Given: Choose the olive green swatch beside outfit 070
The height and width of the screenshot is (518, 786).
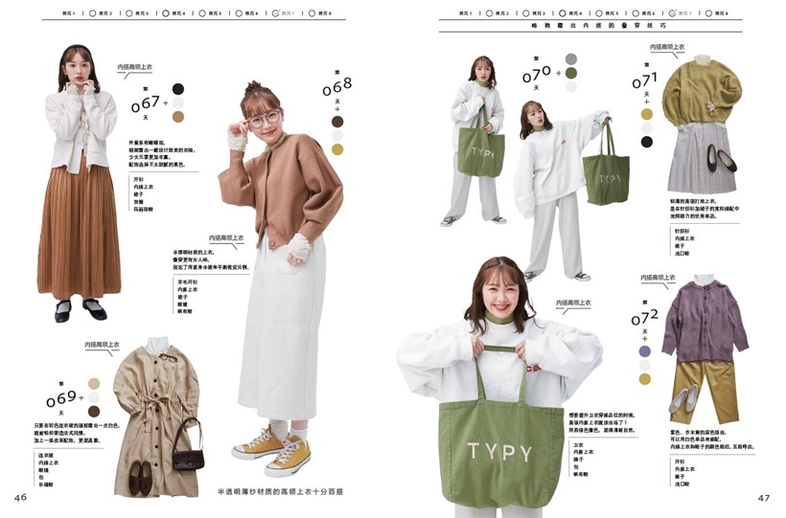Looking at the screenshot, I should tap(570, 73).
